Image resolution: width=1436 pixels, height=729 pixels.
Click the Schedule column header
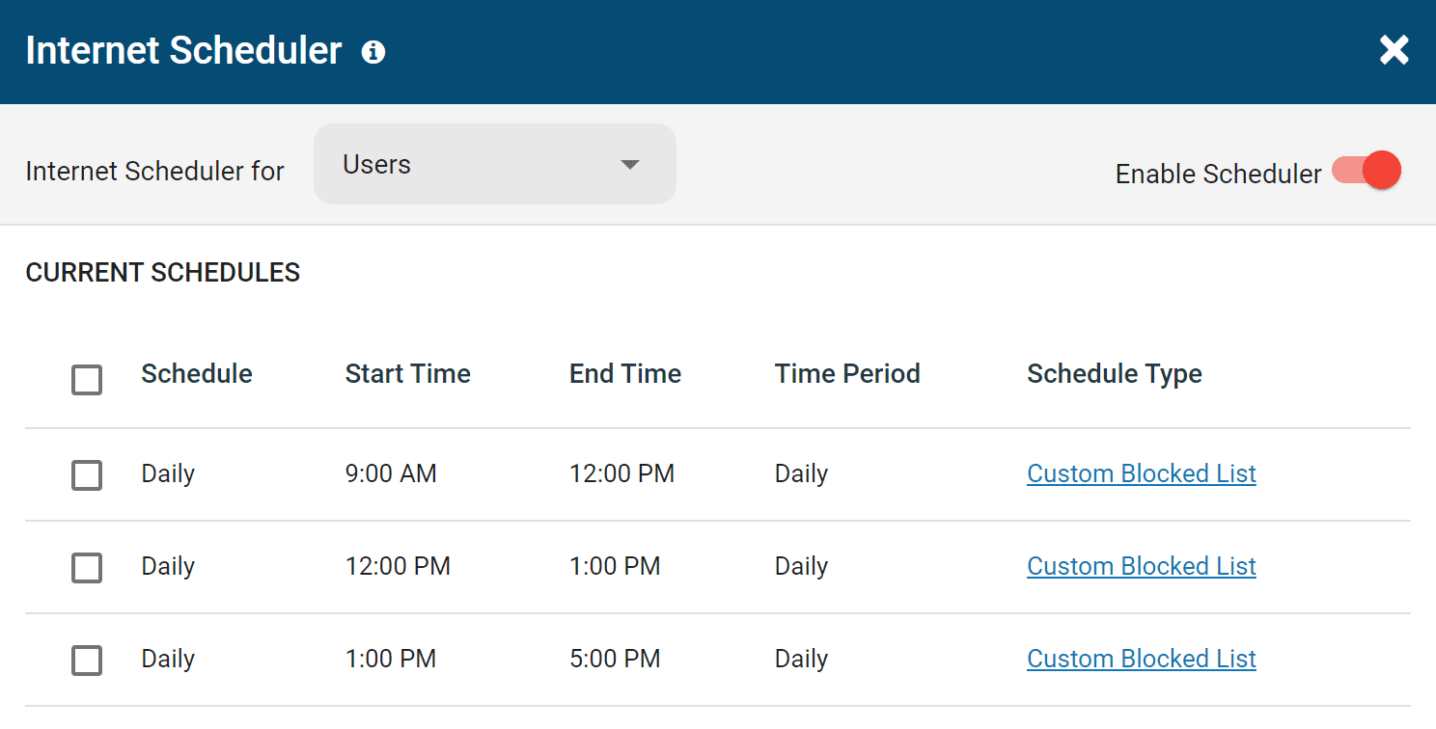196,373
